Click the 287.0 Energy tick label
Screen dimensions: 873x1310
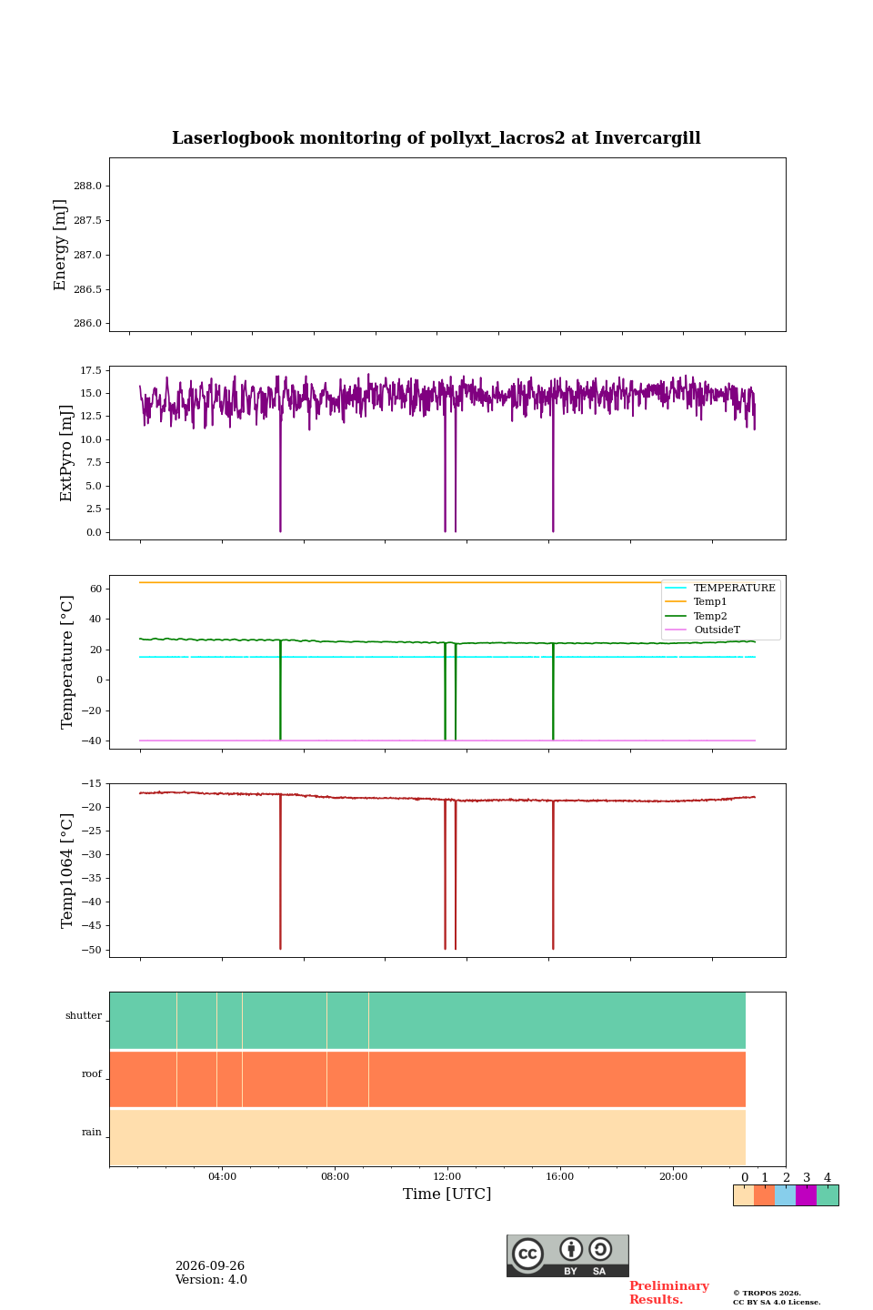[x=87, y=255]
